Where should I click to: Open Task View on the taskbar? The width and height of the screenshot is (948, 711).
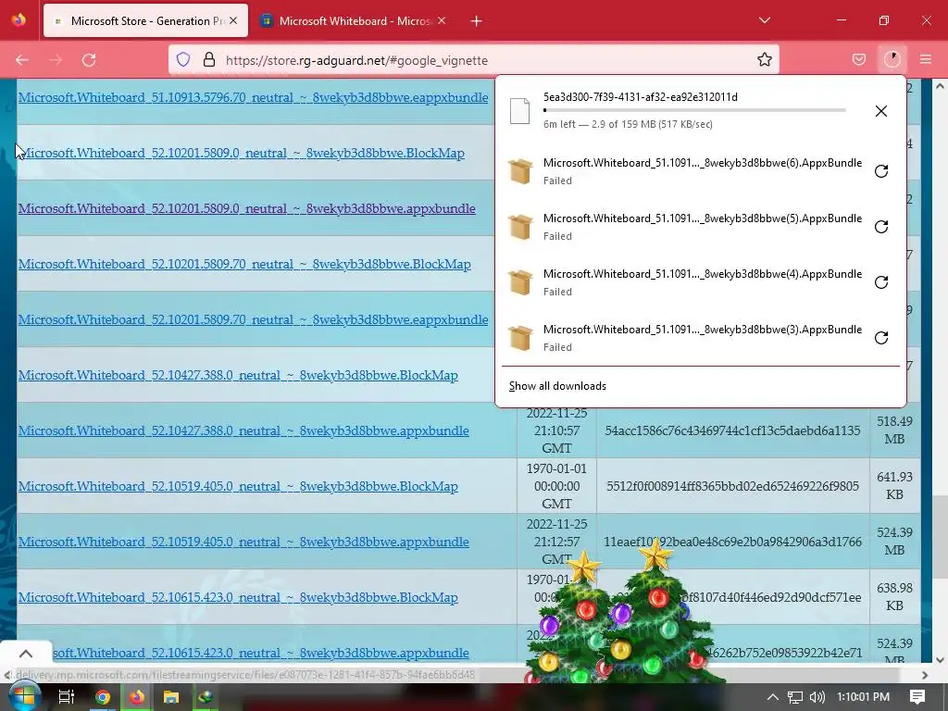point(67,697)
